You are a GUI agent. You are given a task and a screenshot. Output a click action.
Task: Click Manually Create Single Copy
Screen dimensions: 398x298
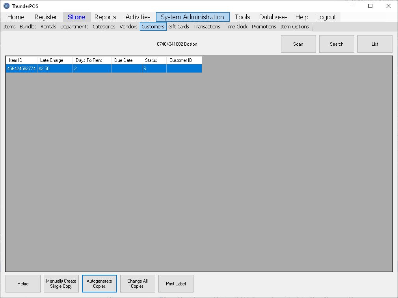(x=61, y=283)
